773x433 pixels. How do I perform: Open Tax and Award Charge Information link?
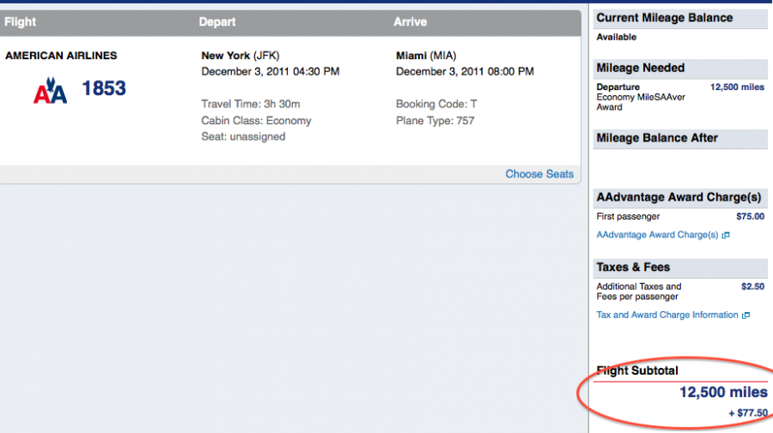tap(667, 315)
